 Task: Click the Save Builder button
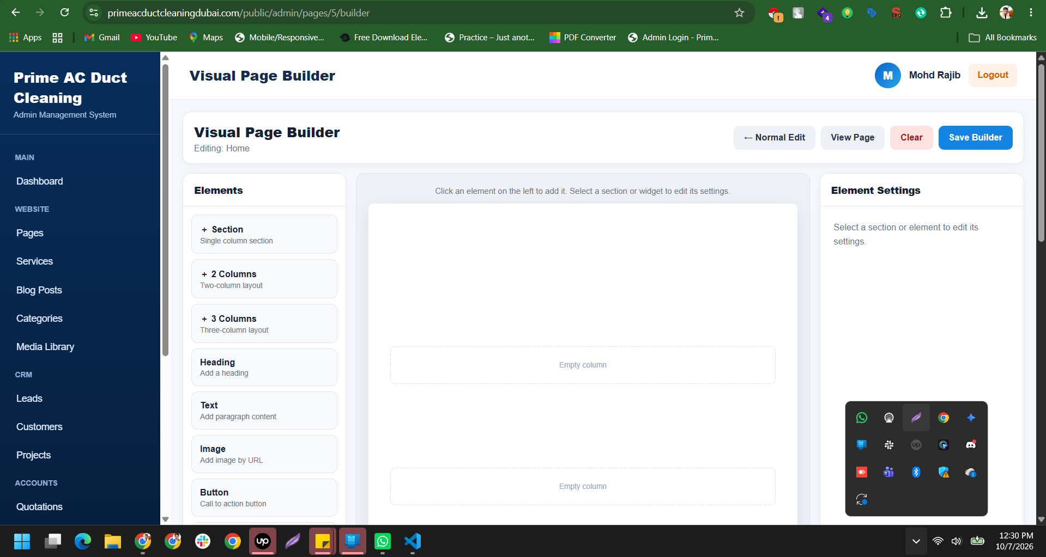click(x=975, y=138)
